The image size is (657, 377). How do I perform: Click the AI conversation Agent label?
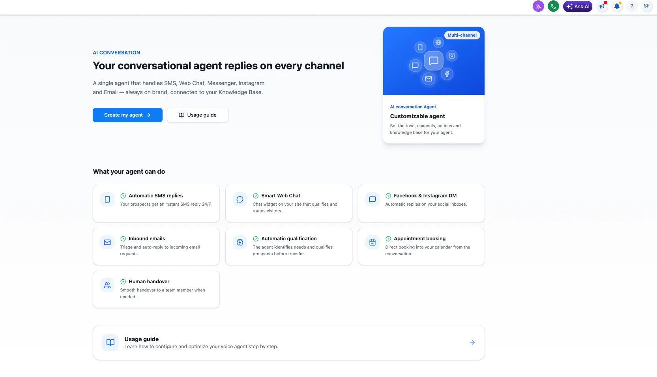tap(413, 107)
